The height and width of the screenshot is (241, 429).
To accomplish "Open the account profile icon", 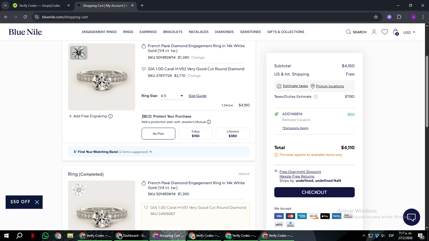I will [x=374, y=32].
